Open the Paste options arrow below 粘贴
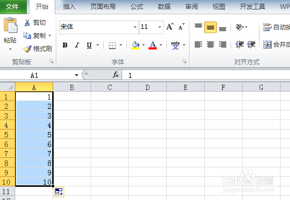Image resolution: width=290 pixels, height=200 pixels. tap(10, 49)
